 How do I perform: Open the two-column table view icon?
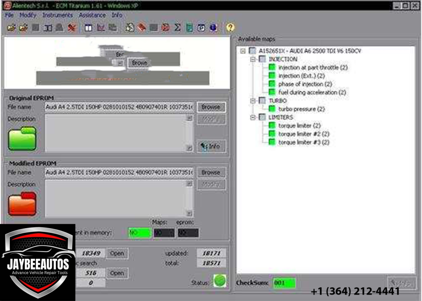[x=89, y=27]
